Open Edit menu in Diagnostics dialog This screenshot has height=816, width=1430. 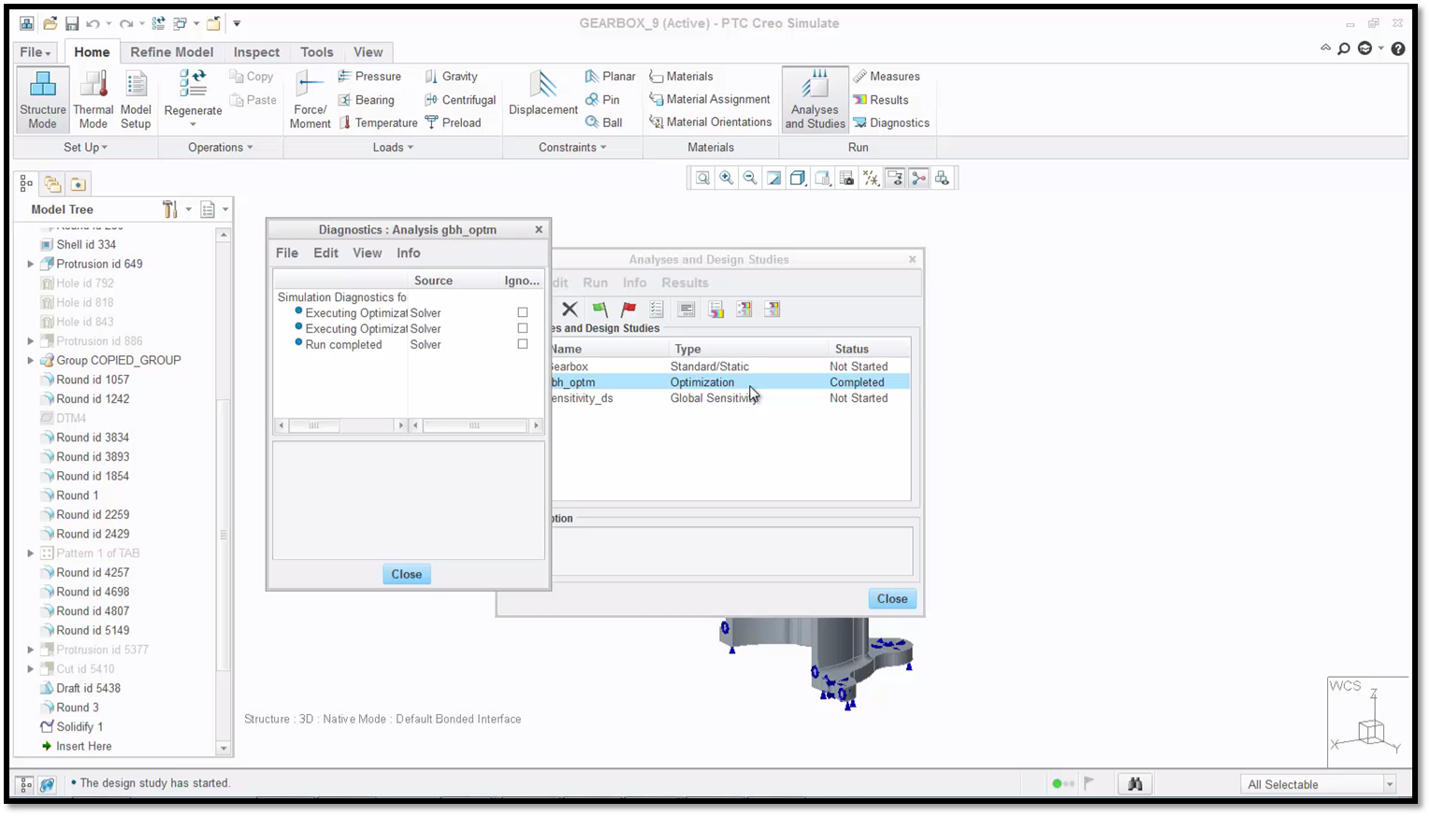click(325, 253)
